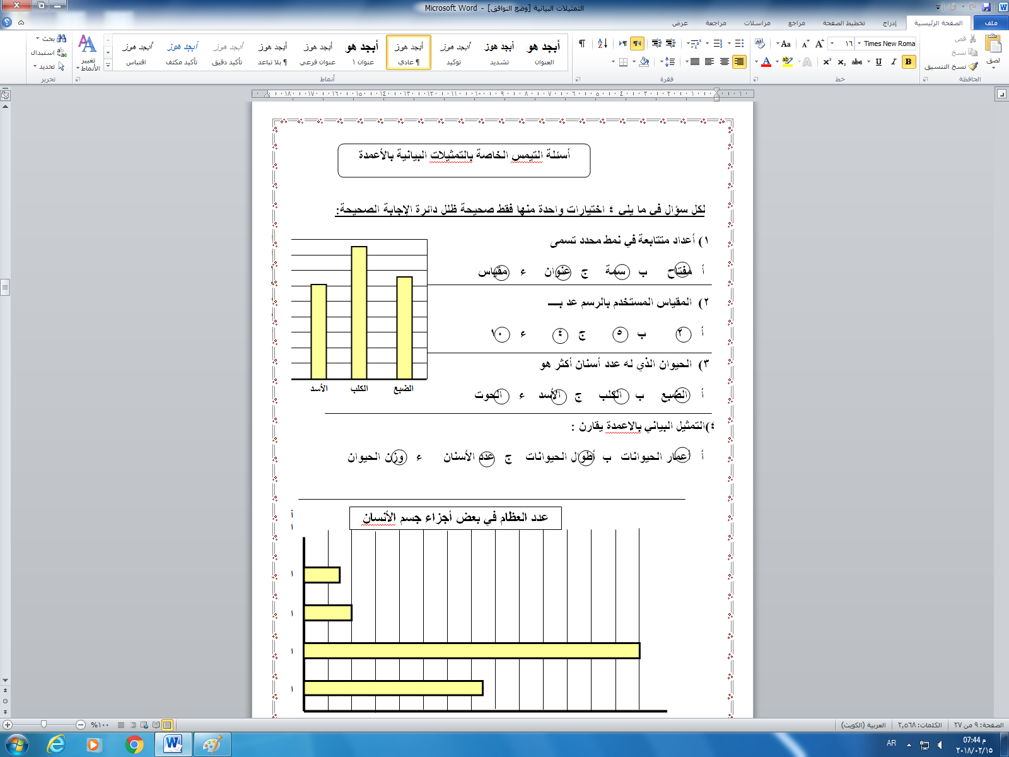Apply subscript formatting
The image size is (1009, 757).
(x=842, y=62)
